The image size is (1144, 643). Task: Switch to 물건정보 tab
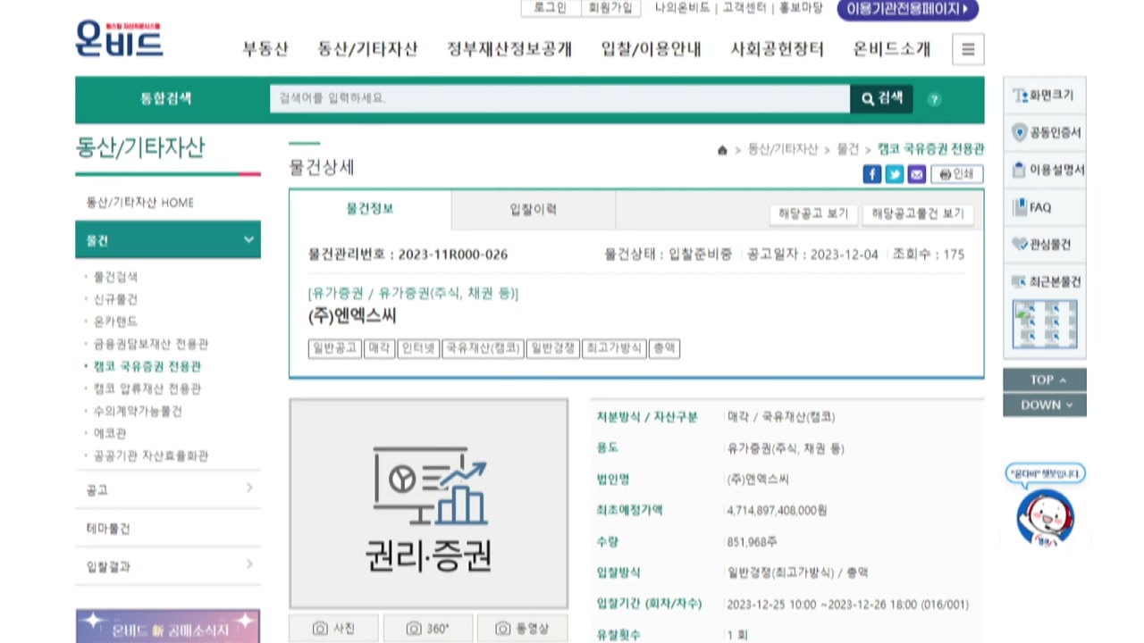(370, 209)
